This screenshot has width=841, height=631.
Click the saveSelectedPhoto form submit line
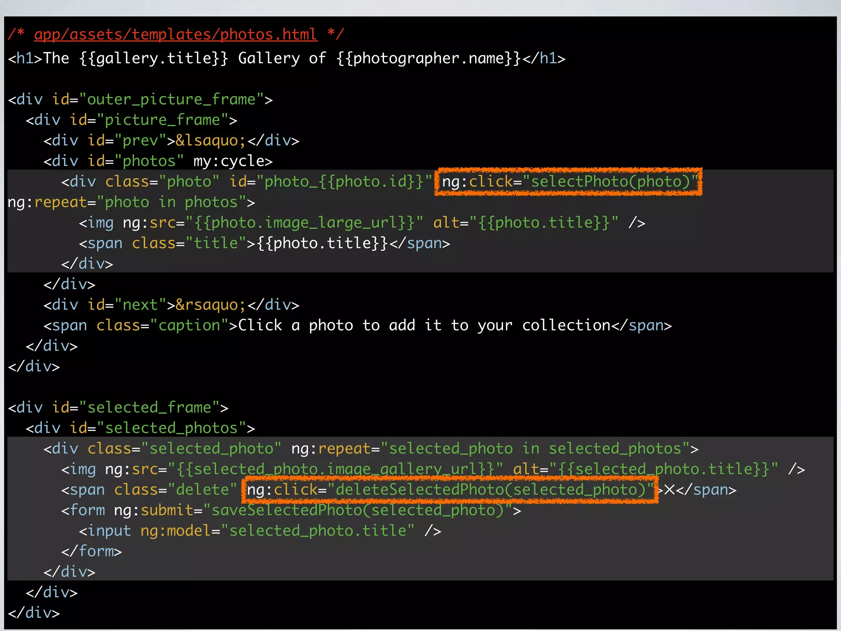click(x=291, y=510)
